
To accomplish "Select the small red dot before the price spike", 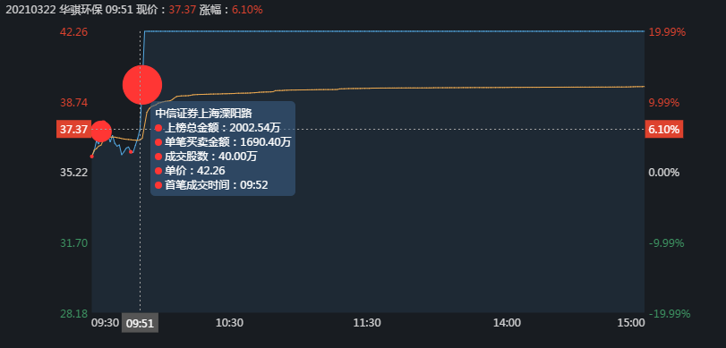I will point(131,151).
